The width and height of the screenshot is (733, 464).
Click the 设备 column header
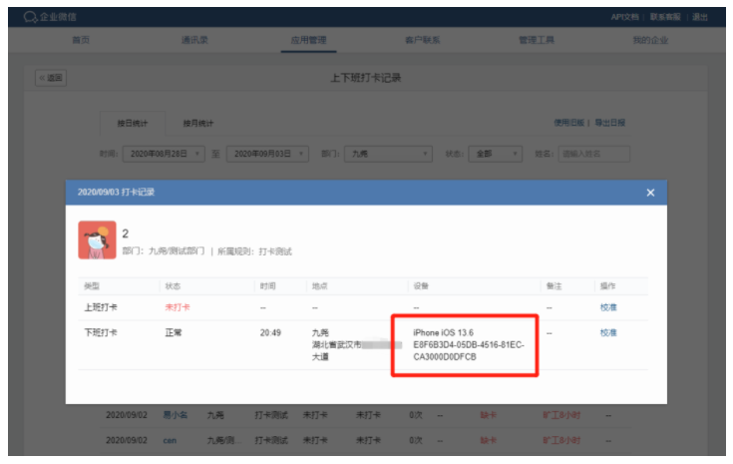421,286
